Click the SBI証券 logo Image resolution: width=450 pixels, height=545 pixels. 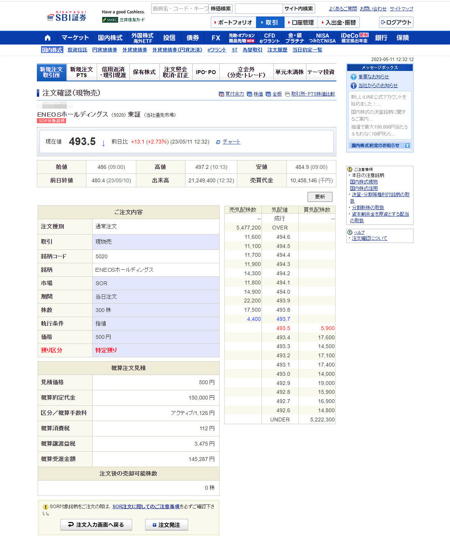tap(67, 17)
